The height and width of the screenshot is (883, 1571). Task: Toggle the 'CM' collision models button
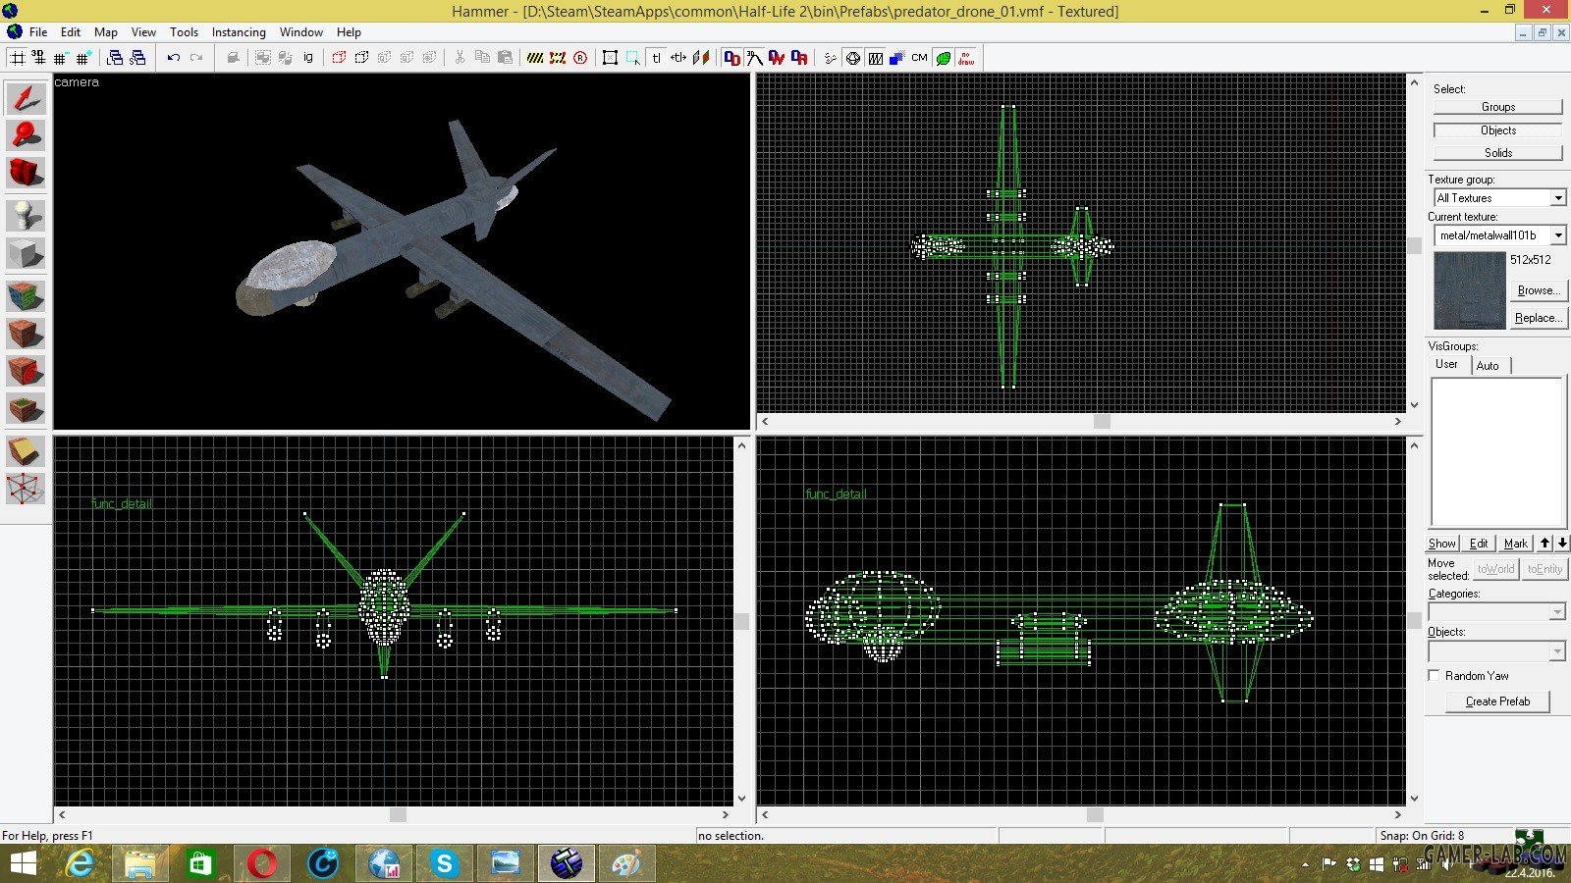pyautogui.click(x=919, y=58)
